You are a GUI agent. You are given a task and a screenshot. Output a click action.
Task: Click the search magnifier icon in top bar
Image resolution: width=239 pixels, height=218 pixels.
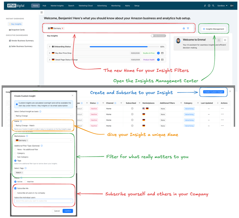point(213,6)
